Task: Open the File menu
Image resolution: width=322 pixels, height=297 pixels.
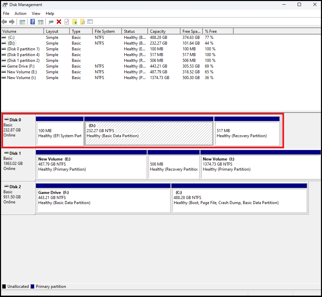Action: [6, 14]
